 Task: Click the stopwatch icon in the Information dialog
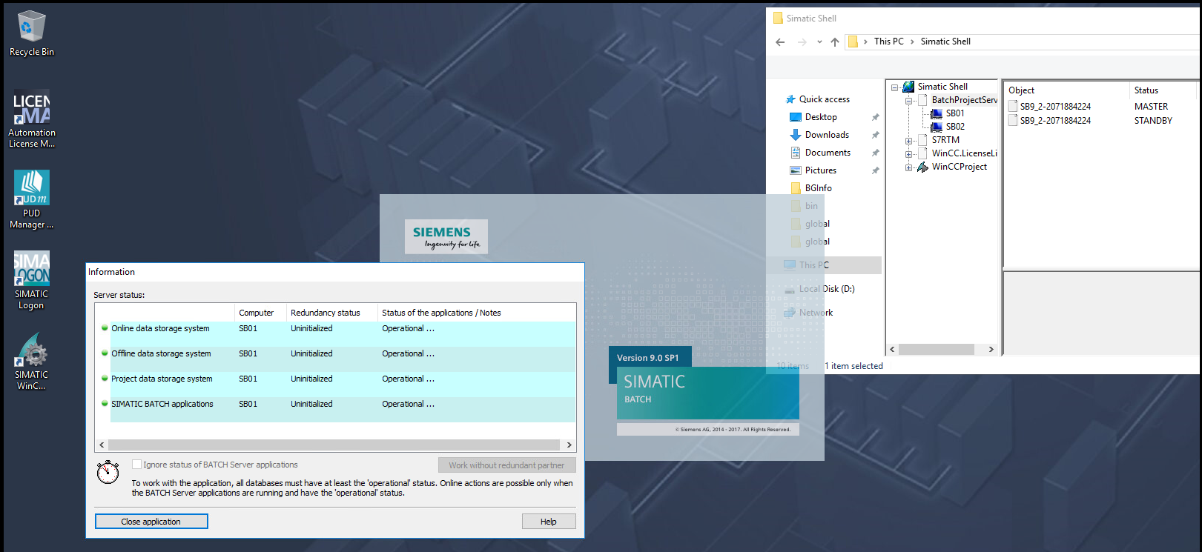click(x=108, y=472)
